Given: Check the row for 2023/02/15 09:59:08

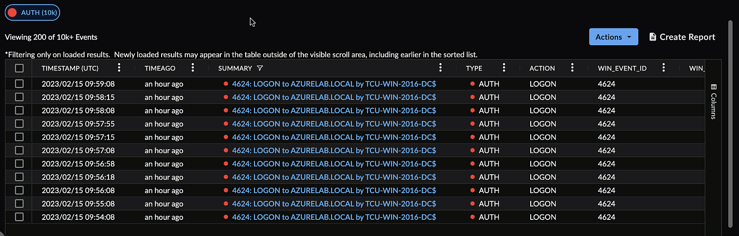Looking at the screenshot, I should point(19,84).
